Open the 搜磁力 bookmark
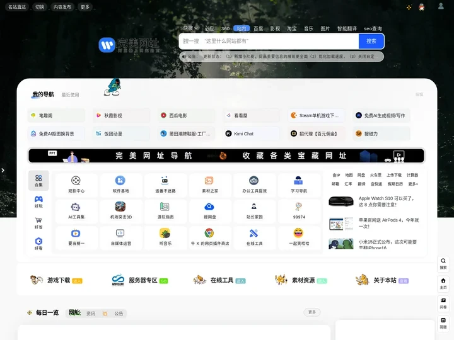This screenshot has height=340, width=454. tap(381, 133)
